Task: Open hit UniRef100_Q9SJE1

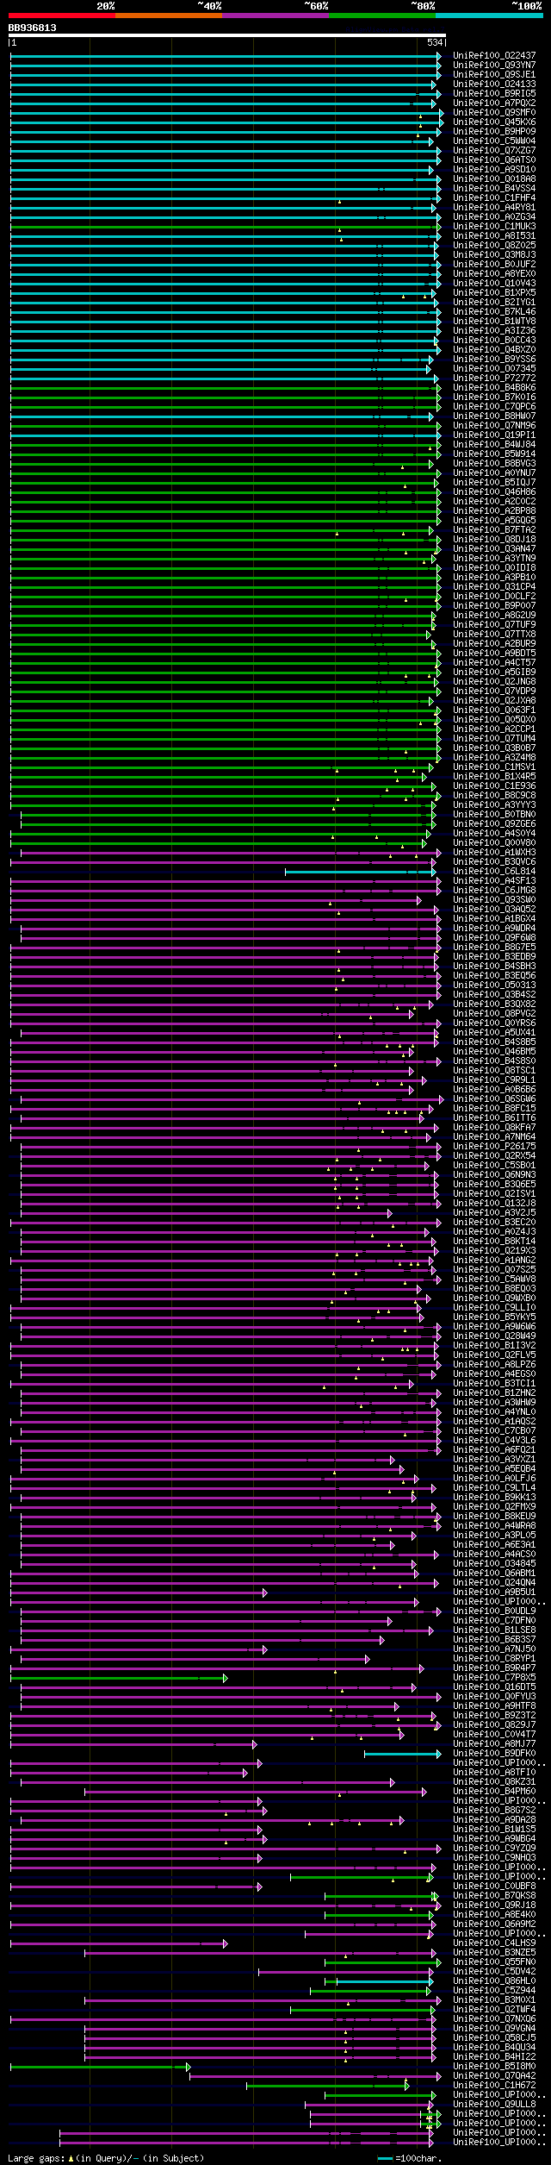Action: click(x=494, y=75)
